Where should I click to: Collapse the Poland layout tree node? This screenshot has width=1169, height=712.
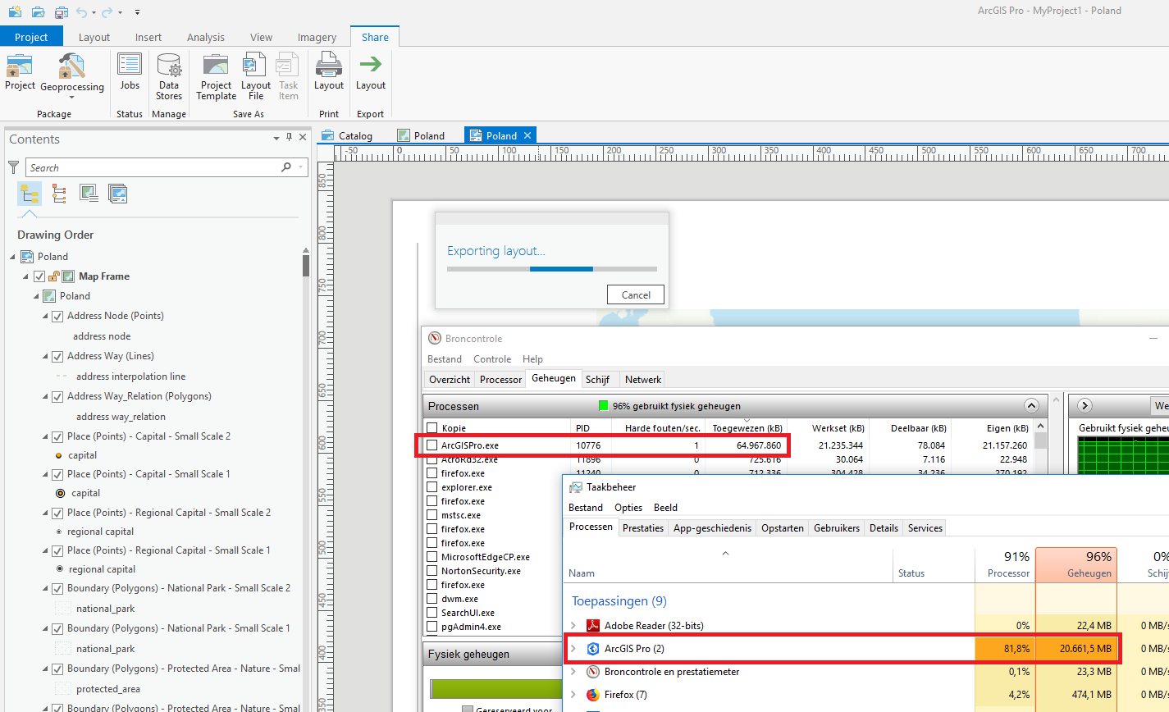13,257
